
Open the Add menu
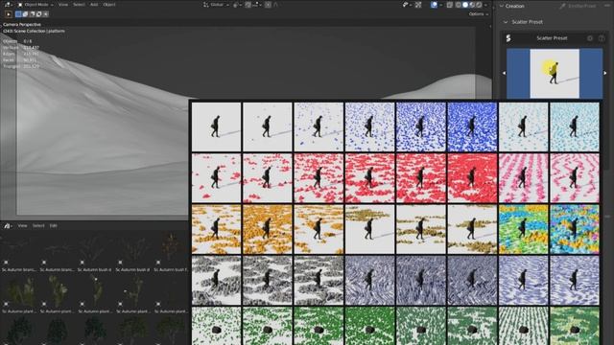pyautogui.click(x=94, y=5)
